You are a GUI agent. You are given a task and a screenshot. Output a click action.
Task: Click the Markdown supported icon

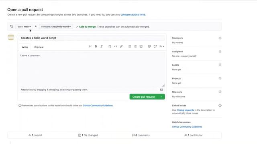coord(161,90)
